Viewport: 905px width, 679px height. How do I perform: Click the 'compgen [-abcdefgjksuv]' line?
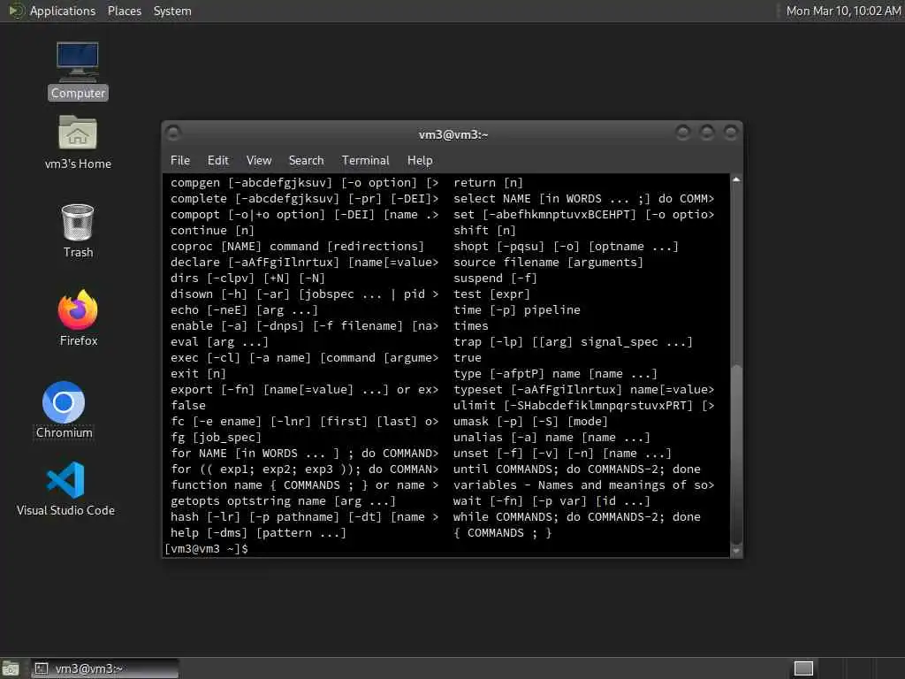304,182
